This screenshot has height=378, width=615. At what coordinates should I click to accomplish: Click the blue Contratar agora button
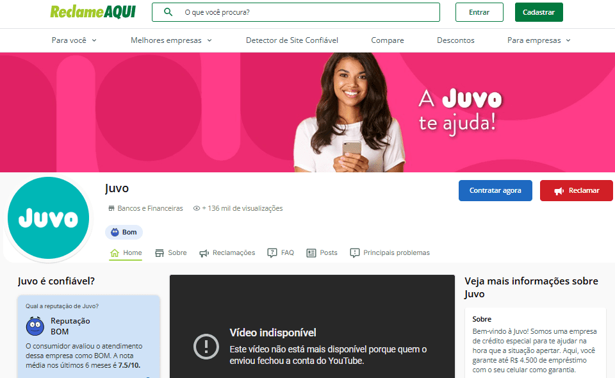click(495, 190)
